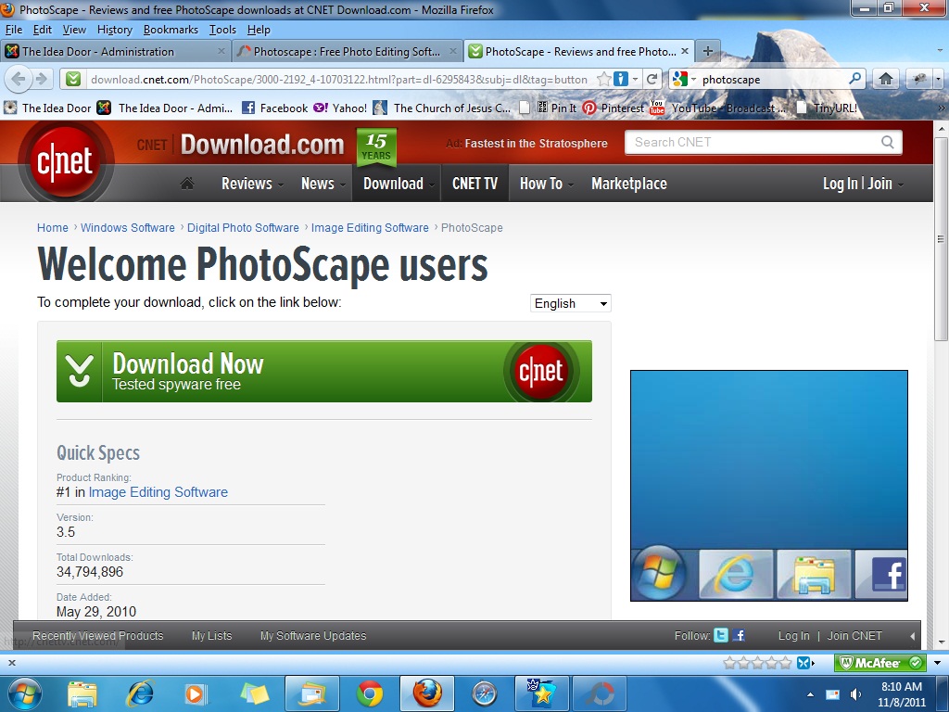
Task: Click the Search CNET input field
Action: point(753,142)
